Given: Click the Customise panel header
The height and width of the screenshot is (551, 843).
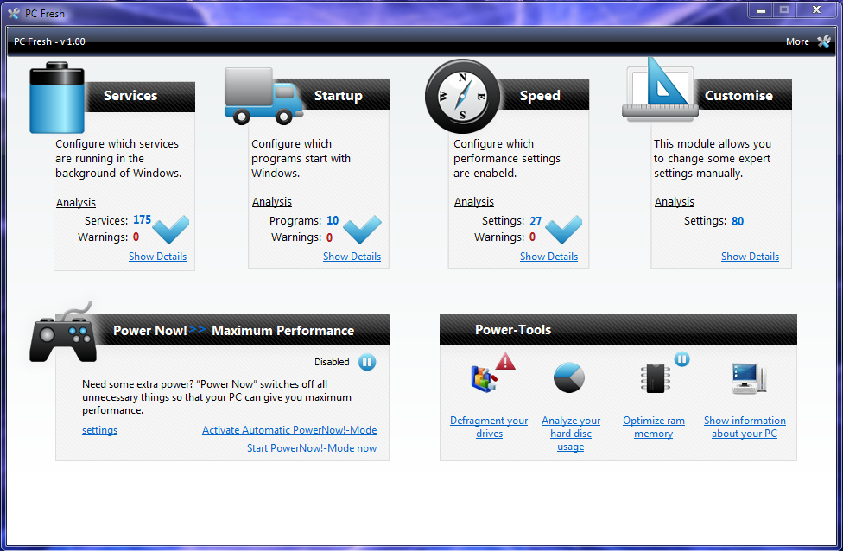Looking at the screenshot, I should click(x=738, y=96).
